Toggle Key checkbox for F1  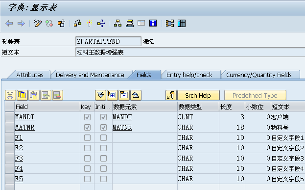pos(87,138)
